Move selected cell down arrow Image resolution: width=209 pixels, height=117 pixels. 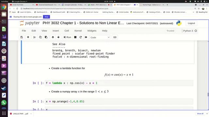click(58, 37)
